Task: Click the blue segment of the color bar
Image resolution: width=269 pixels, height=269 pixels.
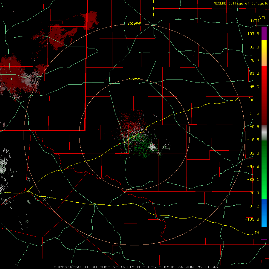Action: click(x=264, y=213)
